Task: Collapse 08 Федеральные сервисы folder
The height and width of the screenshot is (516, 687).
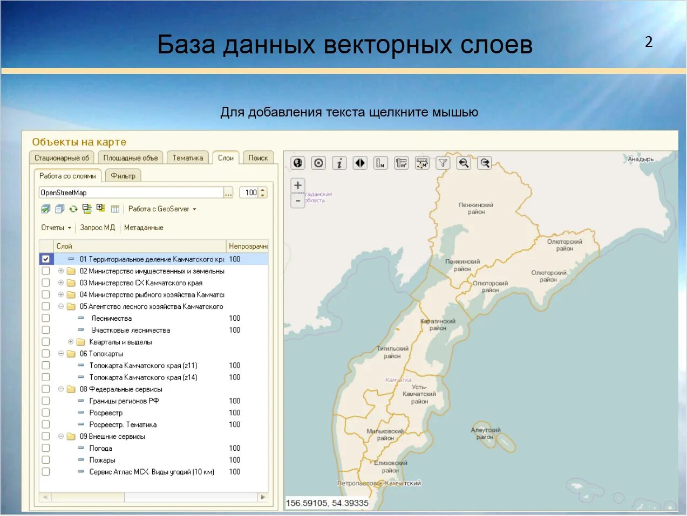Action: (61, 389)
